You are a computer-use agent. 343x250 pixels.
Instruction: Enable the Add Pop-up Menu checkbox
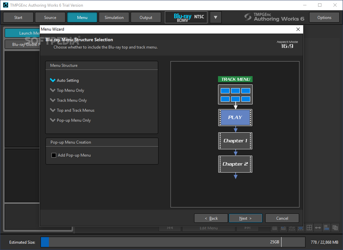pyautogui.click(x=54, y=155)
